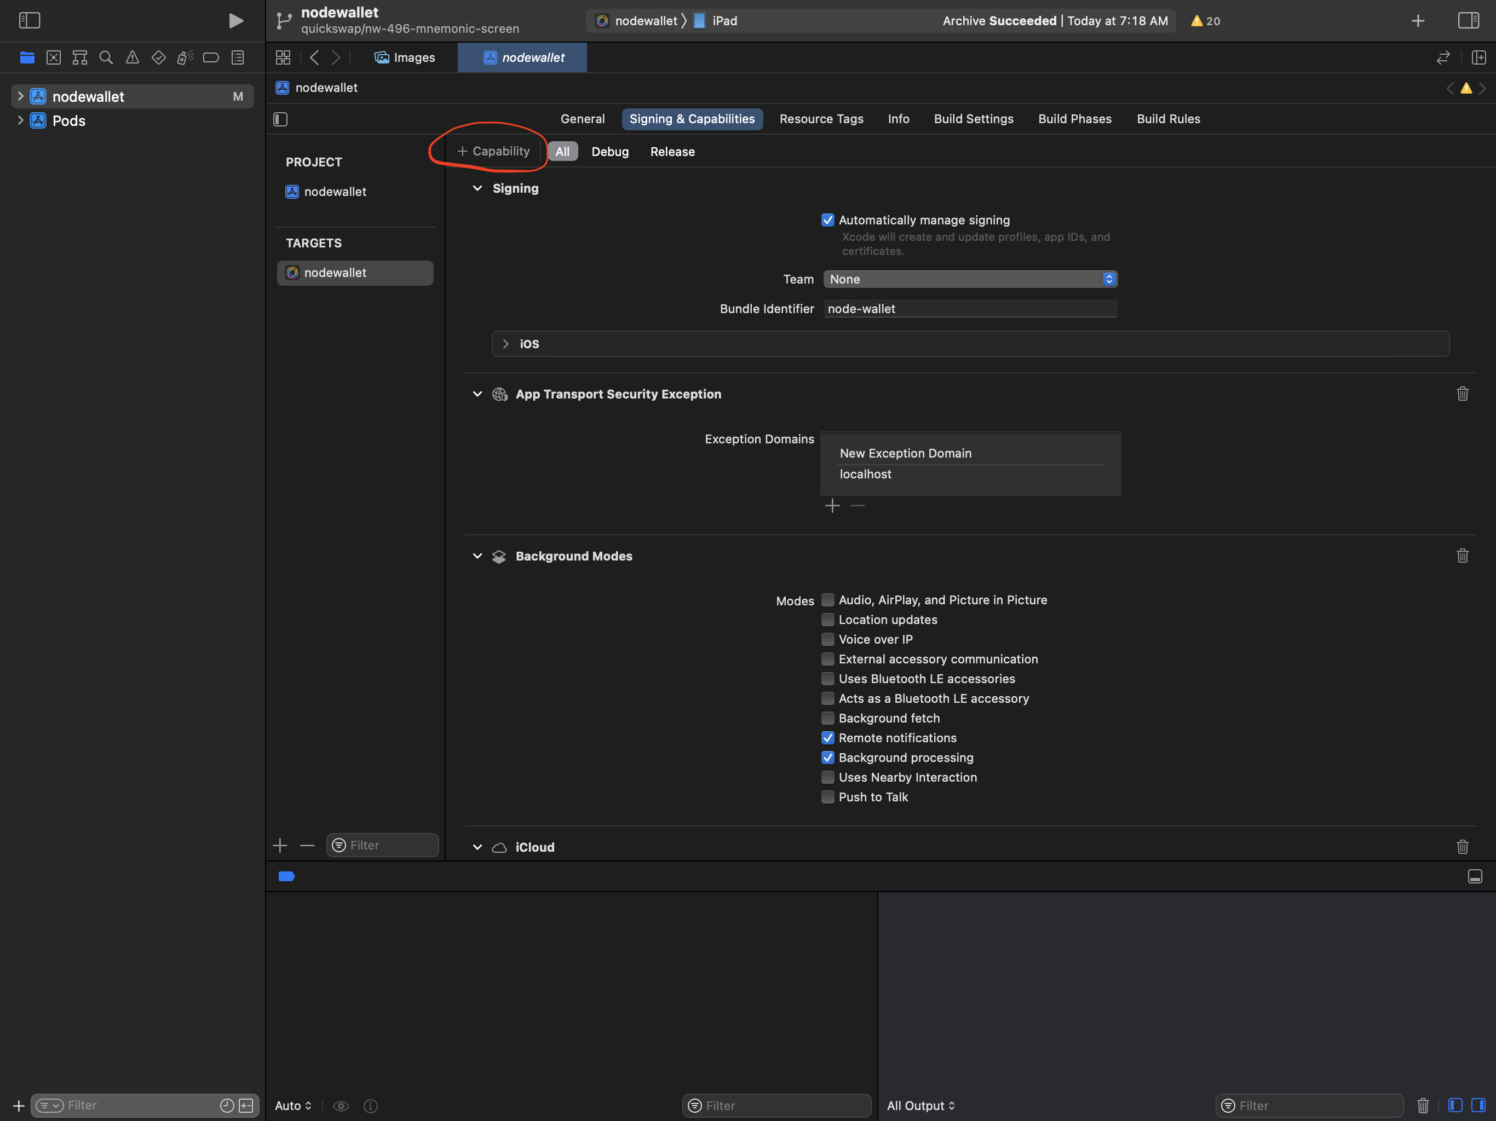The image size is (1496, 1121).
Task: Expand the Pods project
Action: point(20,120)
